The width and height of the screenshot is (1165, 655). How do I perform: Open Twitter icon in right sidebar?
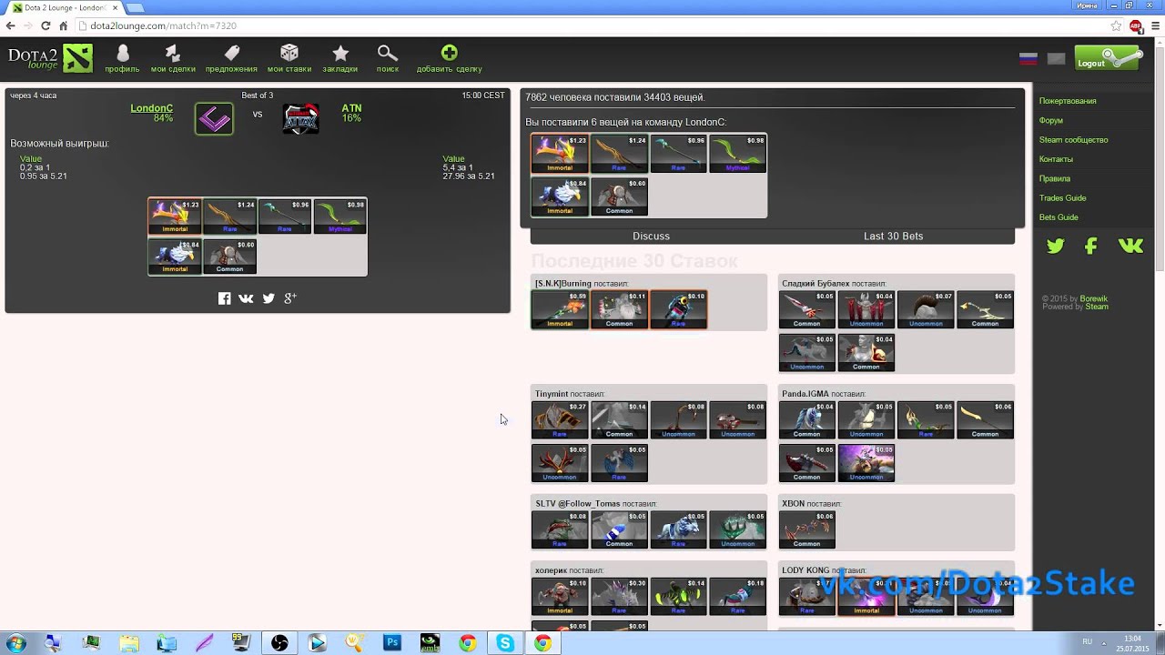pyautogui.click(x=1055, y=246)
